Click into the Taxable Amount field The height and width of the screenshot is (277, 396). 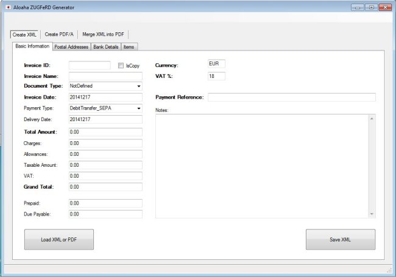click(x=105, y=165)
